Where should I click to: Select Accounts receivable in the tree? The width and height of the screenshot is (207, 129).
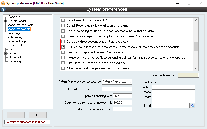(x=21, y=25)
